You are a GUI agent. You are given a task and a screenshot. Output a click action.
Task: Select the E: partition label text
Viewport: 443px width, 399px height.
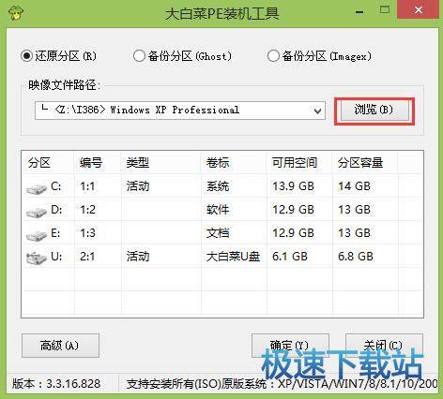pyautogui.click(x=55, y=233)
